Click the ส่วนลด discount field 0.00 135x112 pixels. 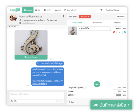coord(117,91)
